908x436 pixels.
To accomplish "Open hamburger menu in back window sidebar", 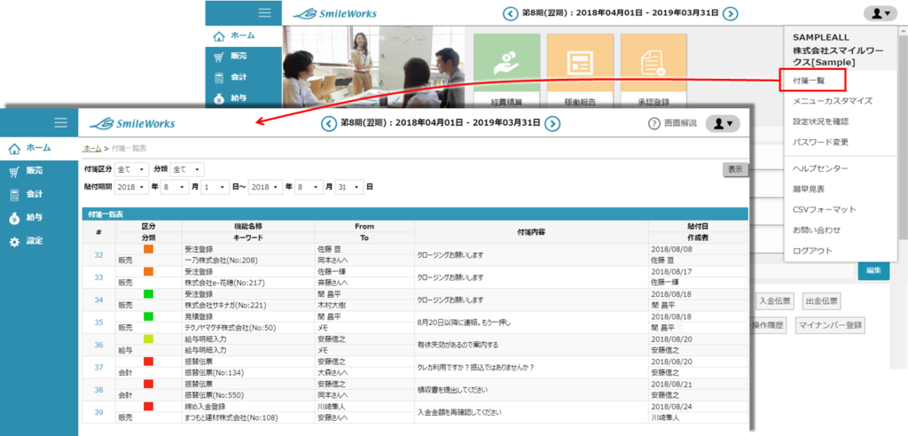I will click(x=264, y=12).
